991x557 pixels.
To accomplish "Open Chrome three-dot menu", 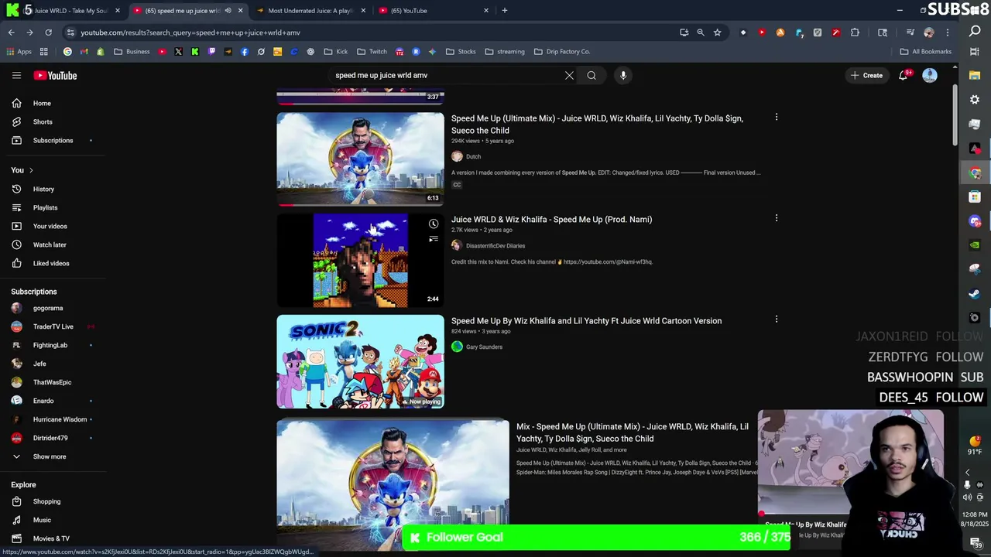I will [948, 32].
